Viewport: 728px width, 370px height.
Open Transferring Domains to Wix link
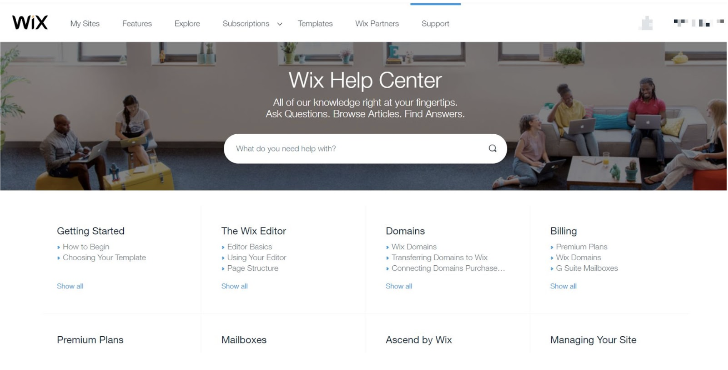(x=439, y=258)
